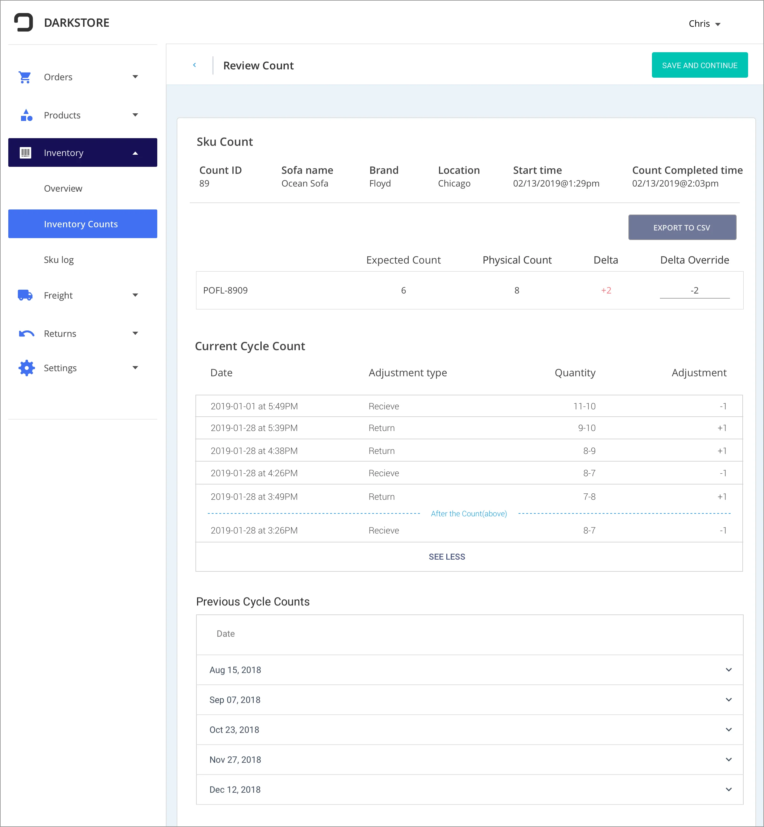Screen dimensions: 764x827
Task: Collapse the Inventory menu arrow
Action: pos(135,153)
